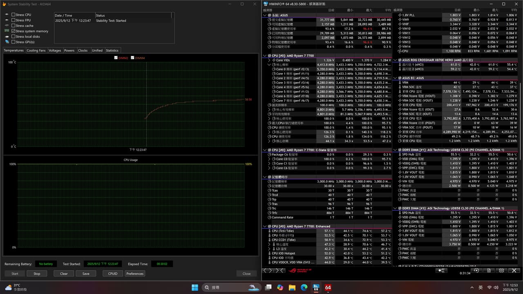Enable the Stress local disks checkbox
The image size is (523, 294).
click(13, 36)
